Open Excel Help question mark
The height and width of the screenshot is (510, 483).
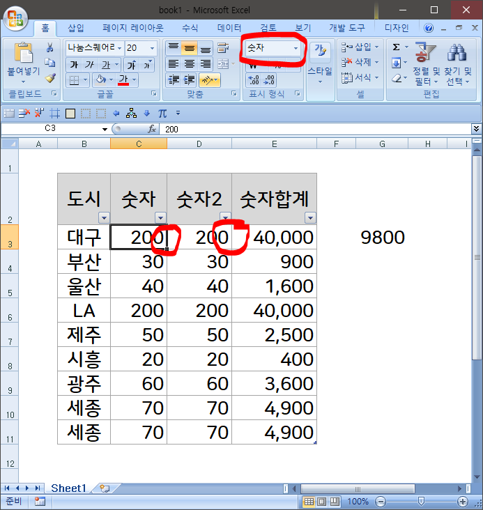click(429, 29)
